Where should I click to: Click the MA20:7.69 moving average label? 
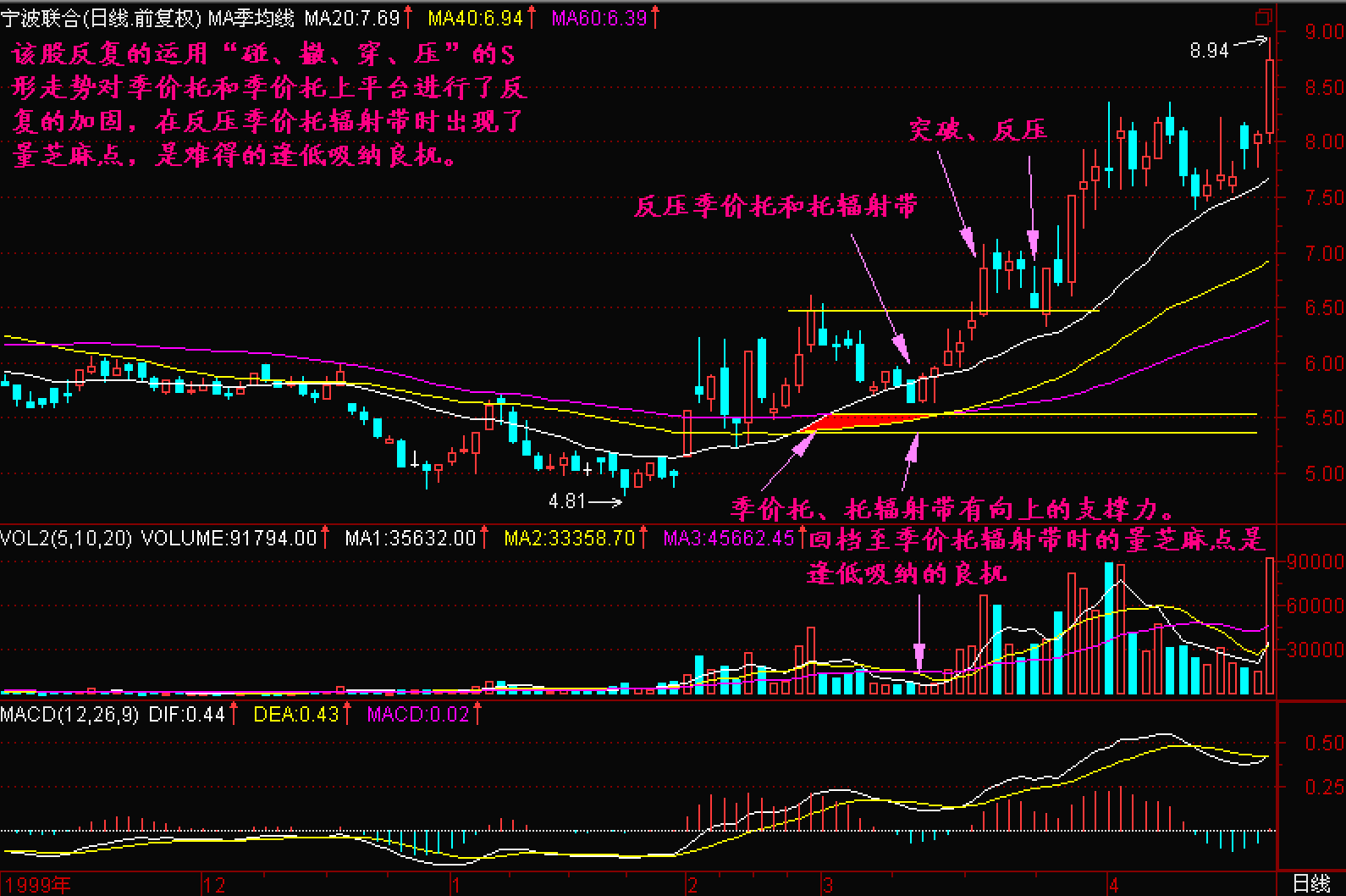(x=351, y=18)
